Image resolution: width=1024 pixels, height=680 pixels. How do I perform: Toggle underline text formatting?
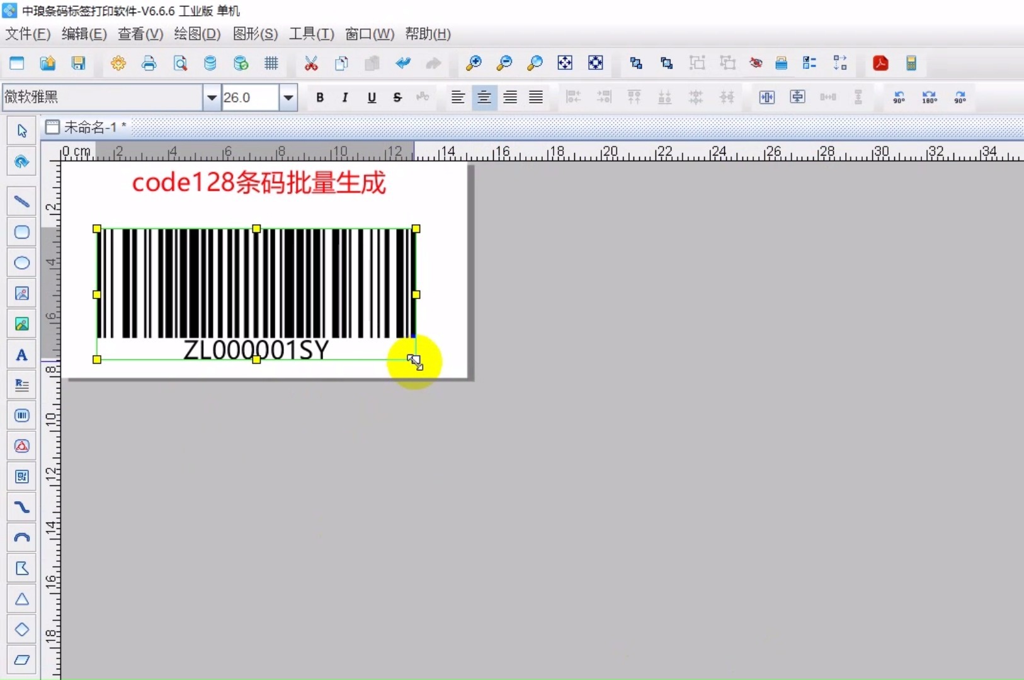pos(372,98)
